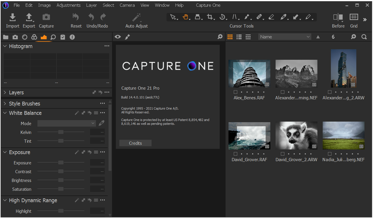Open the Name sort dropdown
The image size is (373, 218).
[285, 37]
